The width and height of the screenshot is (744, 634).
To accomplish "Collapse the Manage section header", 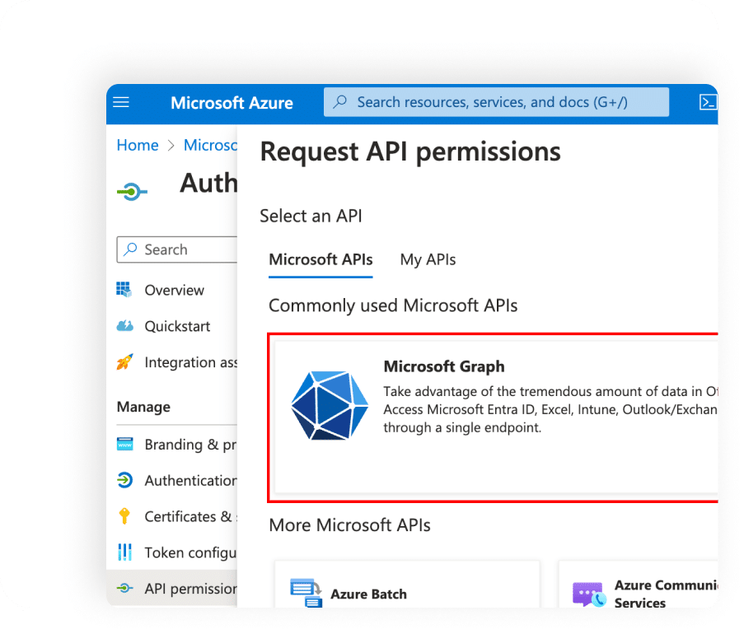I will click(x=143, y=407).
